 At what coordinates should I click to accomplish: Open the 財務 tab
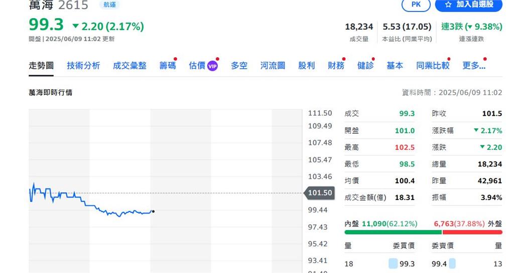pos(336,66)
